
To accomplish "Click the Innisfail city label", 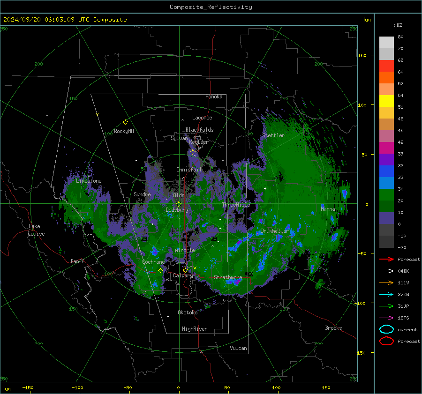I will 189,170.
